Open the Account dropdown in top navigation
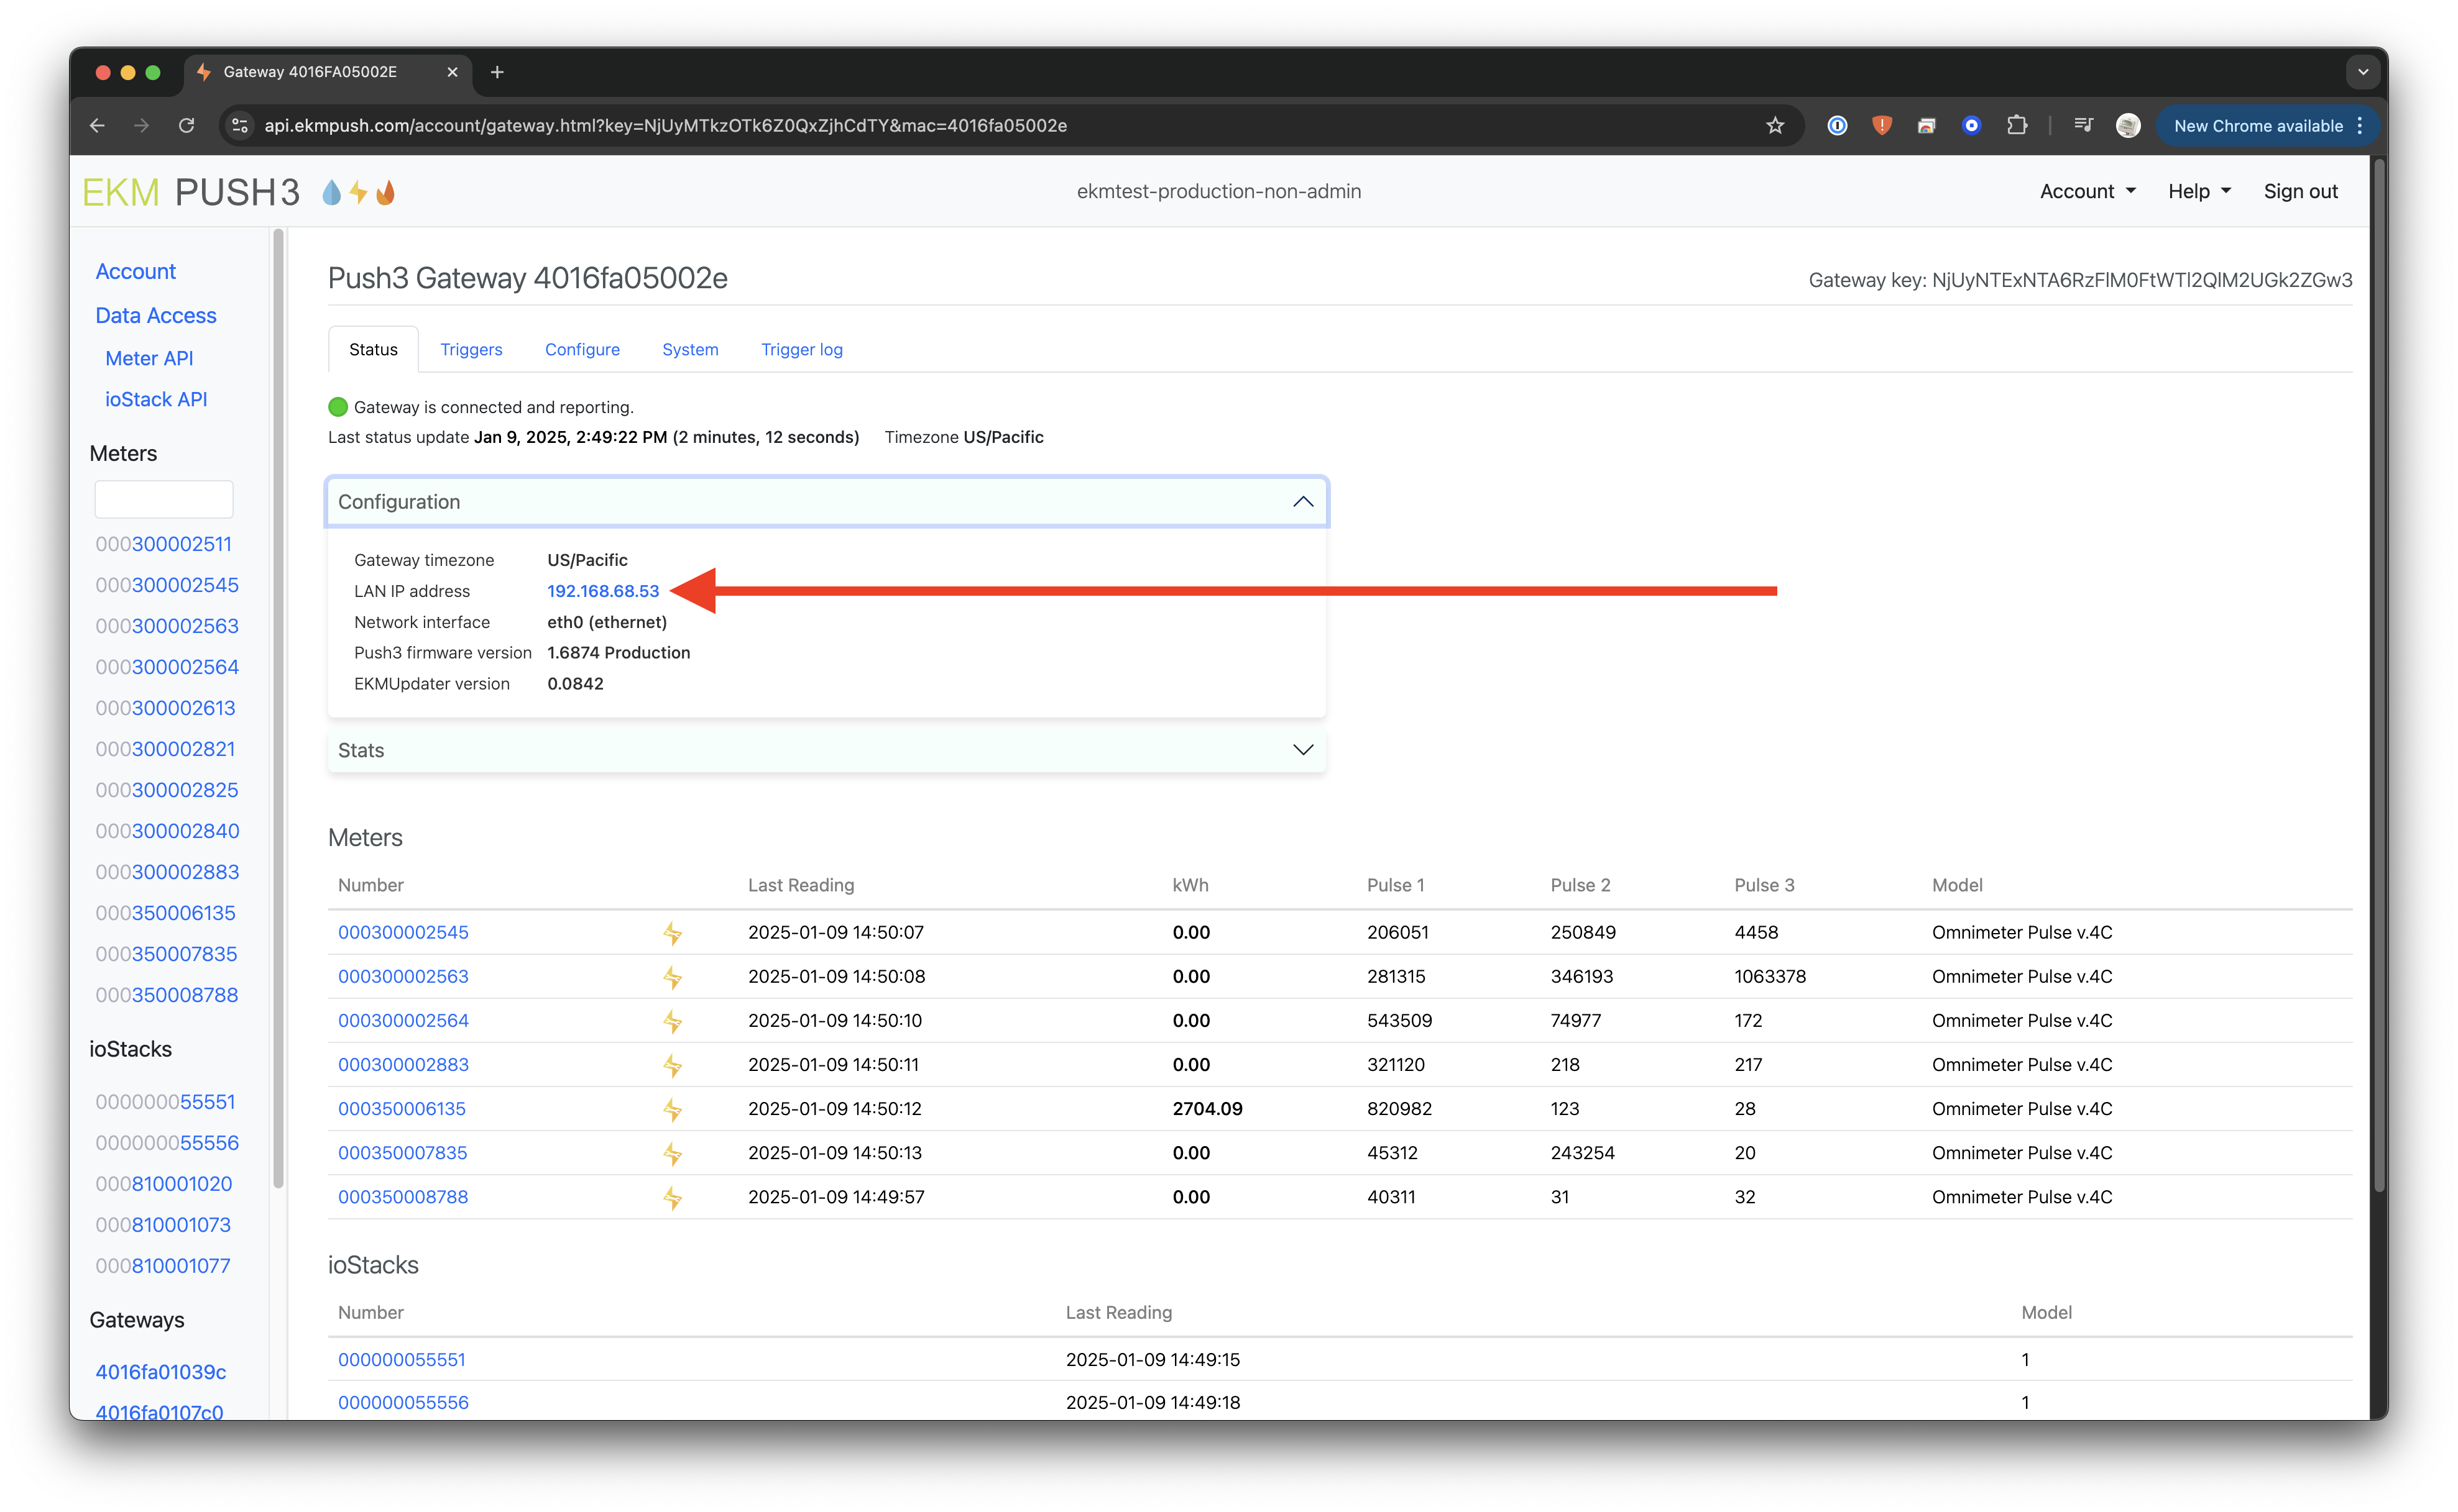 tap(2087, 191)
